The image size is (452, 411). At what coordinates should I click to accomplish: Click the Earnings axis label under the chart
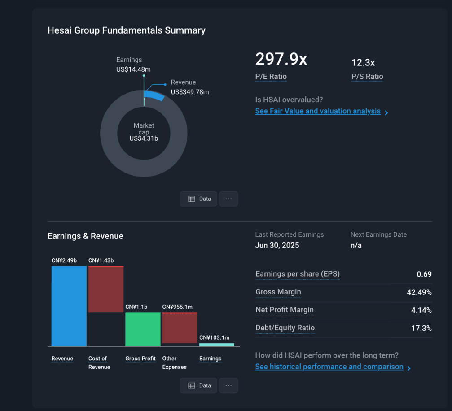tap(211, 359)
